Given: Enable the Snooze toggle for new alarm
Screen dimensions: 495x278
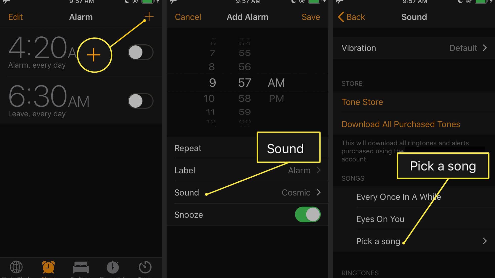Looking at the screenshot, I should tap(308, 214).
